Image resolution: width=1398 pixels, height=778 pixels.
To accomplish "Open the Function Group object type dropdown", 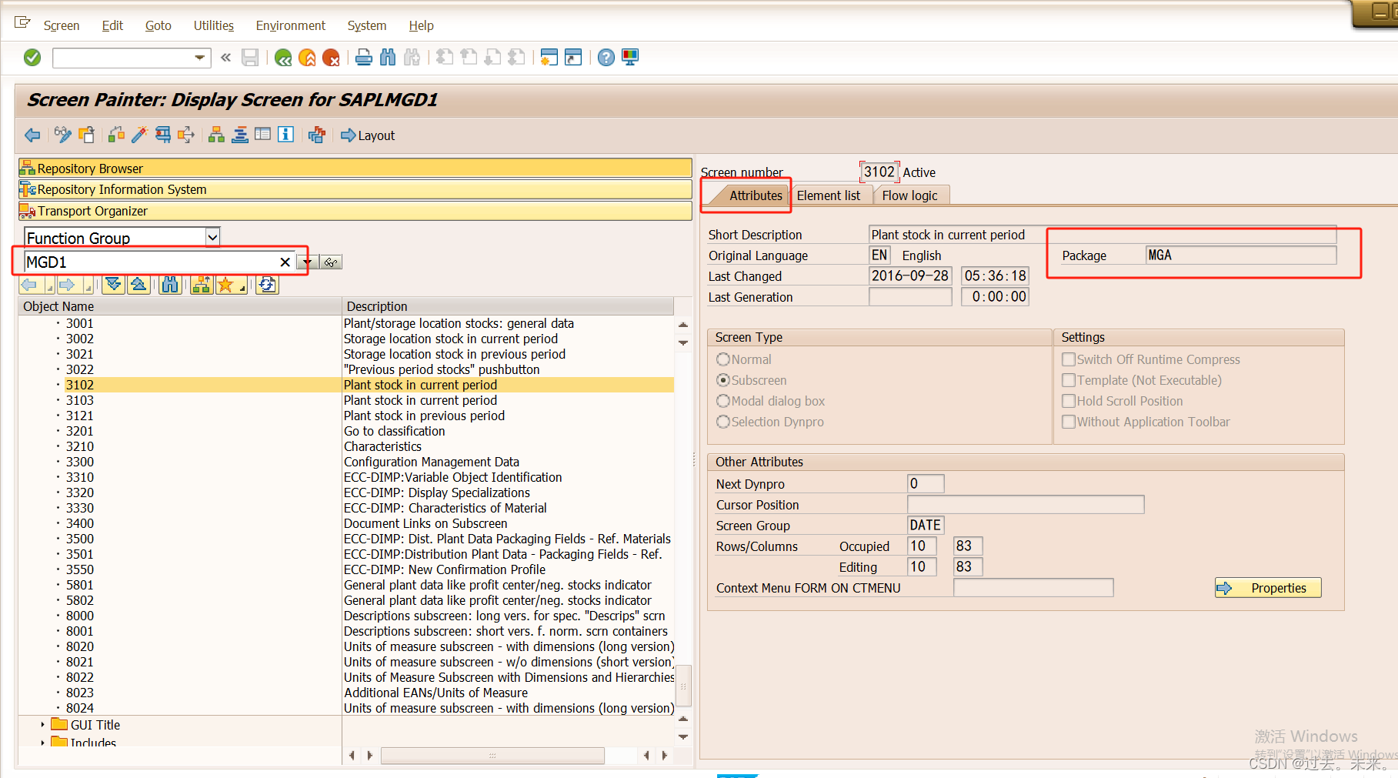I will pos(213,237).
